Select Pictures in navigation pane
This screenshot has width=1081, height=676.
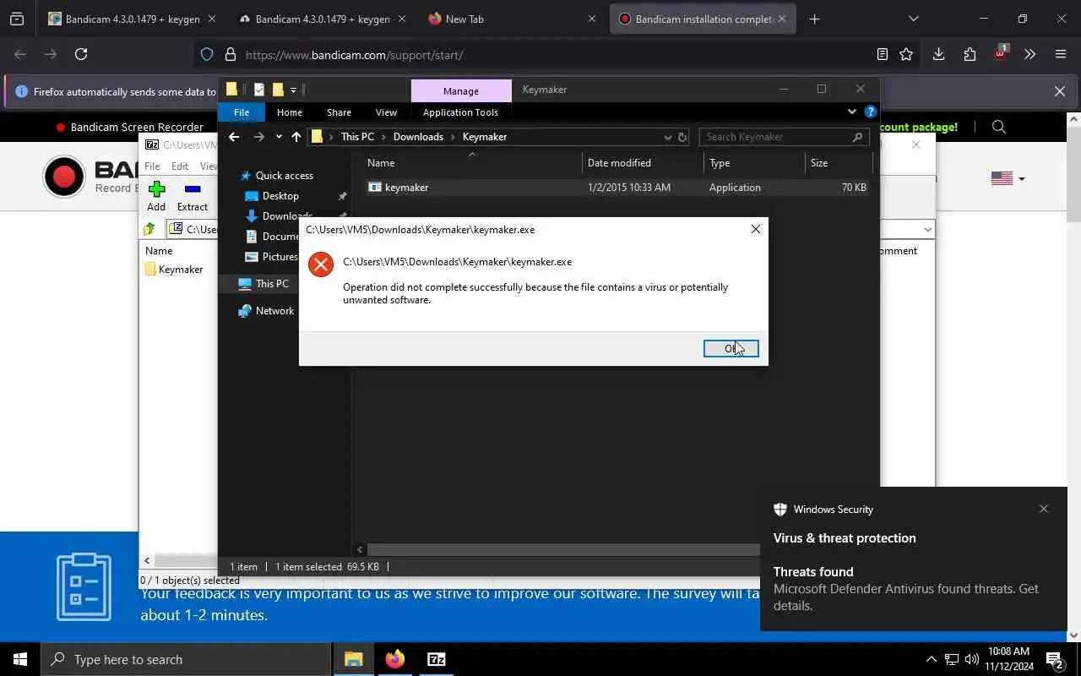tap(280, 257)
